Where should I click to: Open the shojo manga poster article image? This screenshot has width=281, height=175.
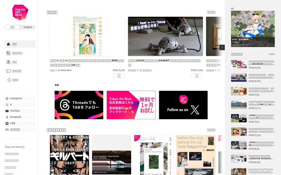pyautogui.click(x=87, y=36)
